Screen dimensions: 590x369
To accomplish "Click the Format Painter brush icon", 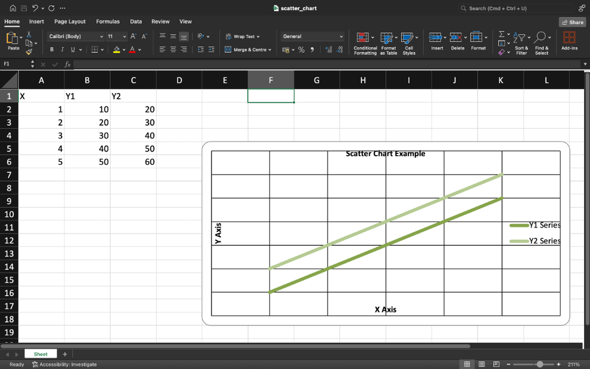I will click(29, 52).
